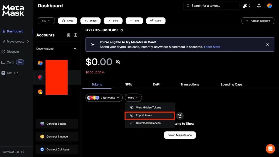Open the Terms of Use link
279x157 pixels.
13,152
